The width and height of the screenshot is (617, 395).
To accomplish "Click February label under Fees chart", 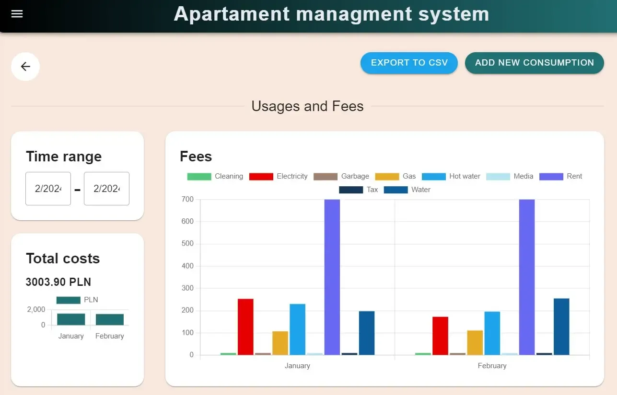I will pos(492,366).
